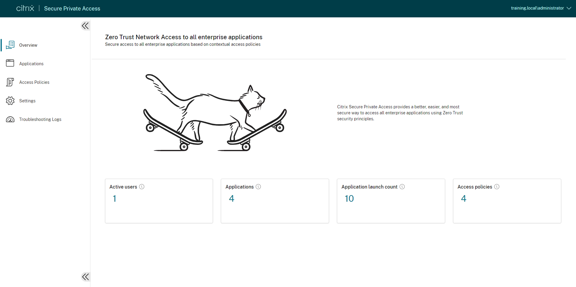Select the Troubleshooting Logs menu label
Viewport: 576px width, 287px height.
tap(40, 119)
